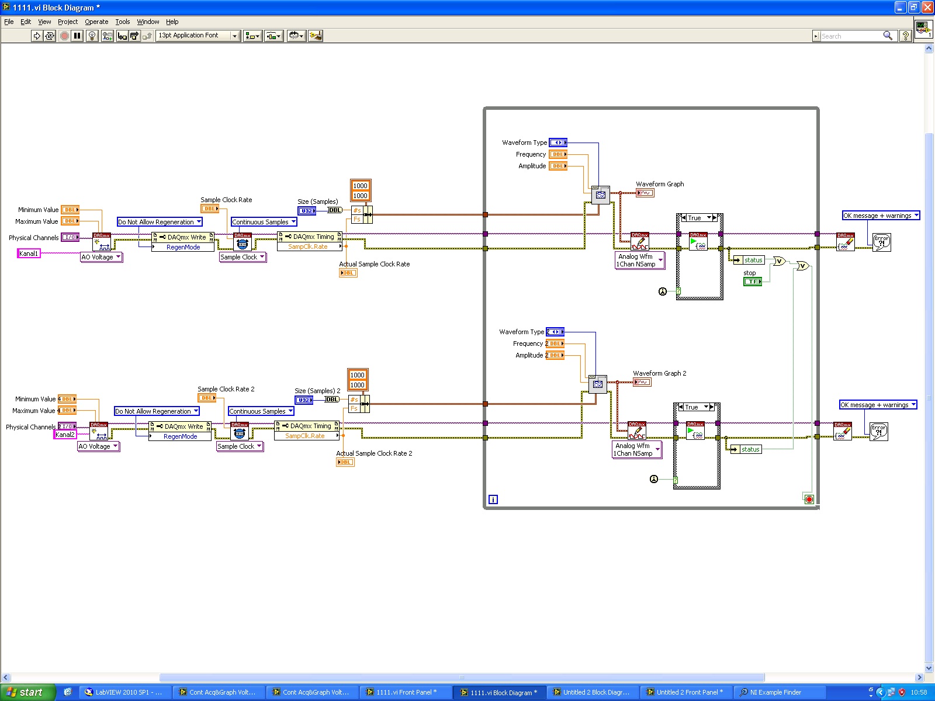Start Run Continuously
The height and width of the screenshot is (701, 935).
coord(50,36)
